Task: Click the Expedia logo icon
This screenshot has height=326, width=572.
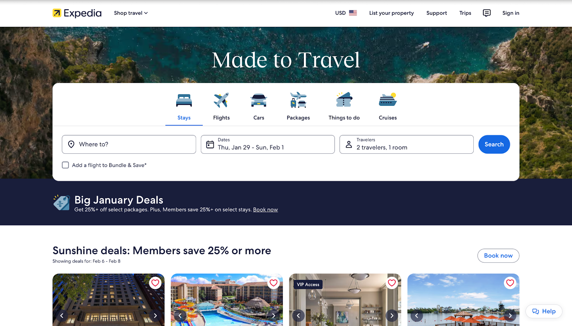Action: click(x=57, y=13)
